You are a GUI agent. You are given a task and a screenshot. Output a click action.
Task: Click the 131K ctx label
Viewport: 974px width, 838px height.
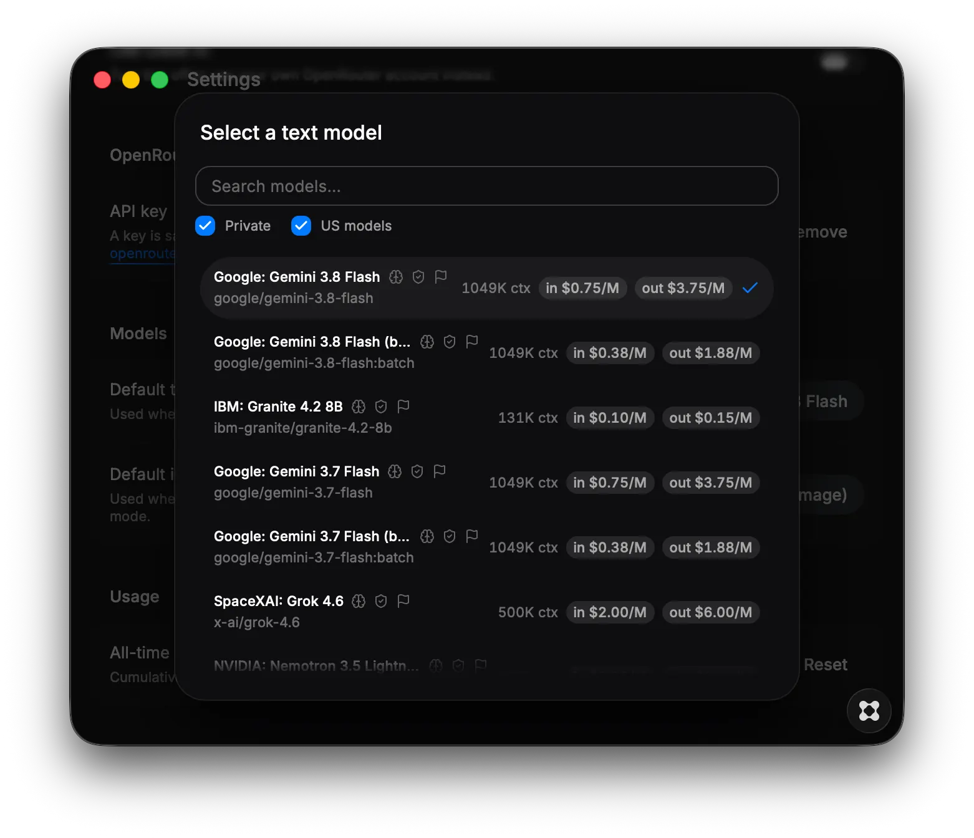point(528,418)
